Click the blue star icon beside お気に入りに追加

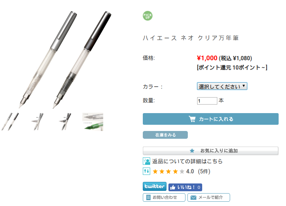click(x=192, y=151)
